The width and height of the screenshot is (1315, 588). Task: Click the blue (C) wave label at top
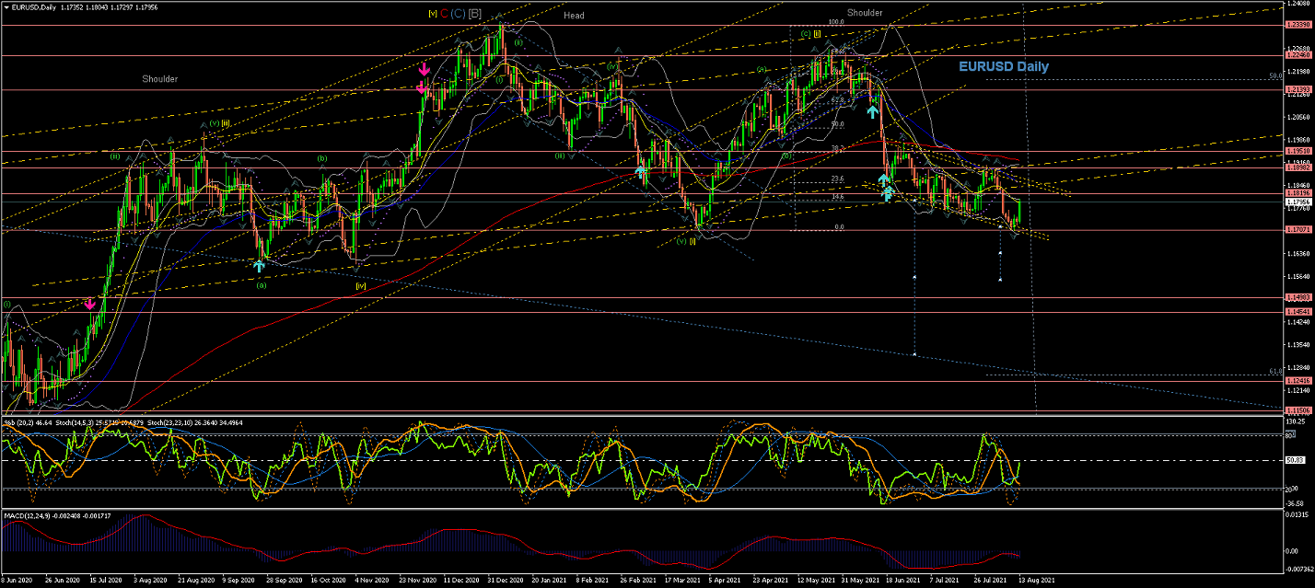(459, 13)
